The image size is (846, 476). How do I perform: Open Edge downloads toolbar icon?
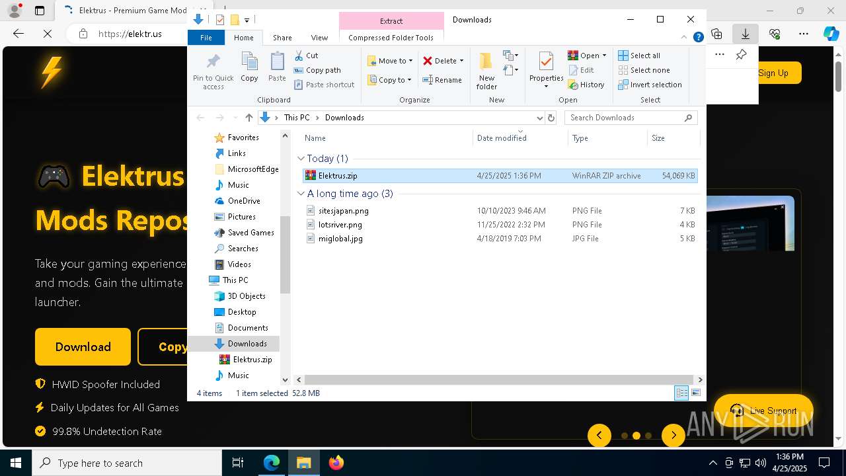tap(745, 34)
